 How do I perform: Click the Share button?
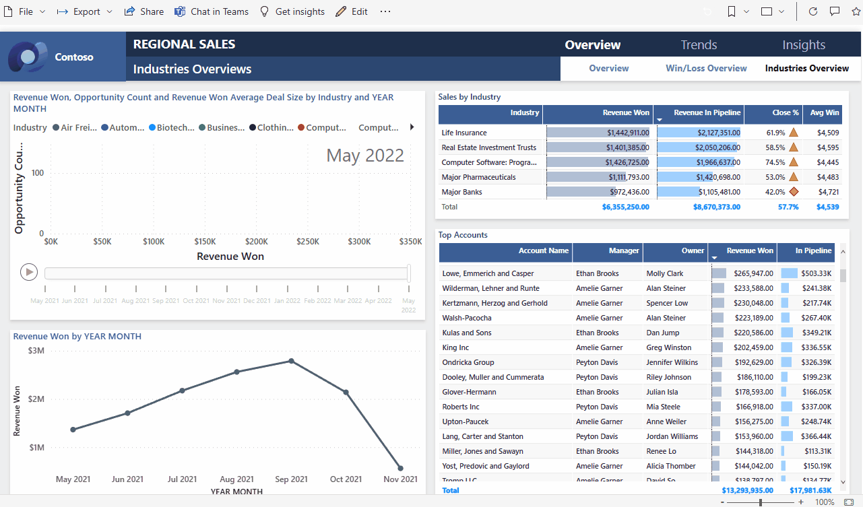(144, 11)
